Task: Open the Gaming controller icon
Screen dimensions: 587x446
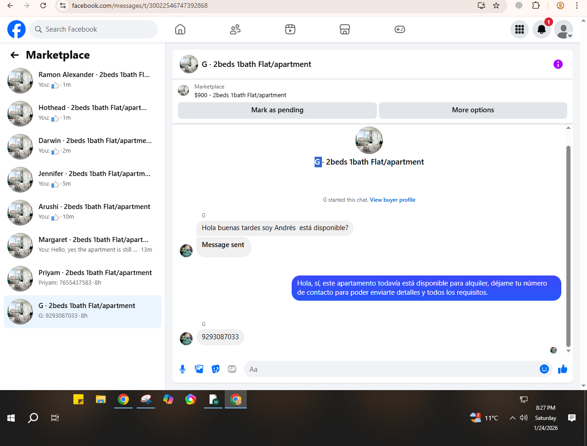Action: pos(400,29)
